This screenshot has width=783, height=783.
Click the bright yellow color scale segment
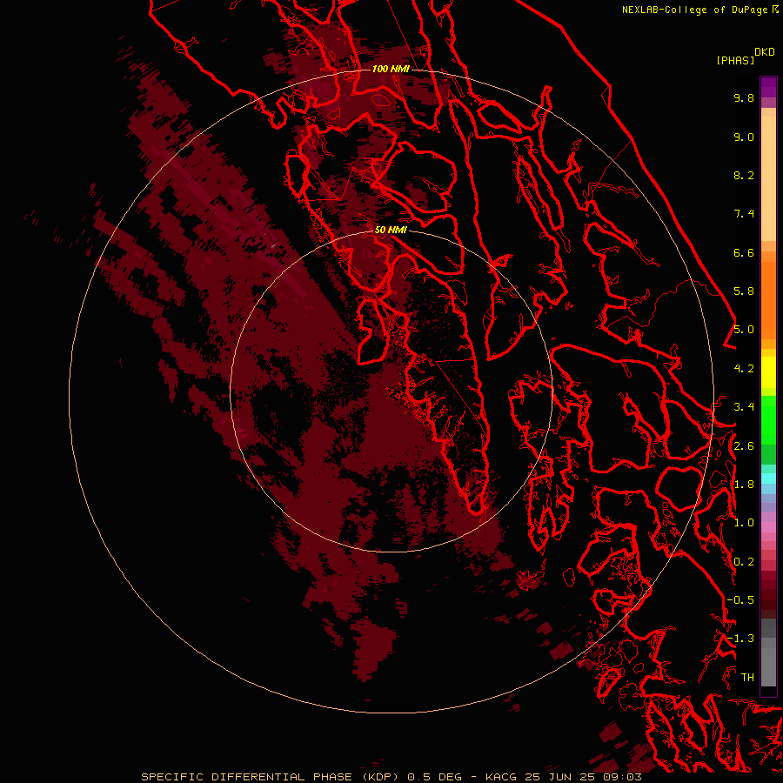pos(768,372)
